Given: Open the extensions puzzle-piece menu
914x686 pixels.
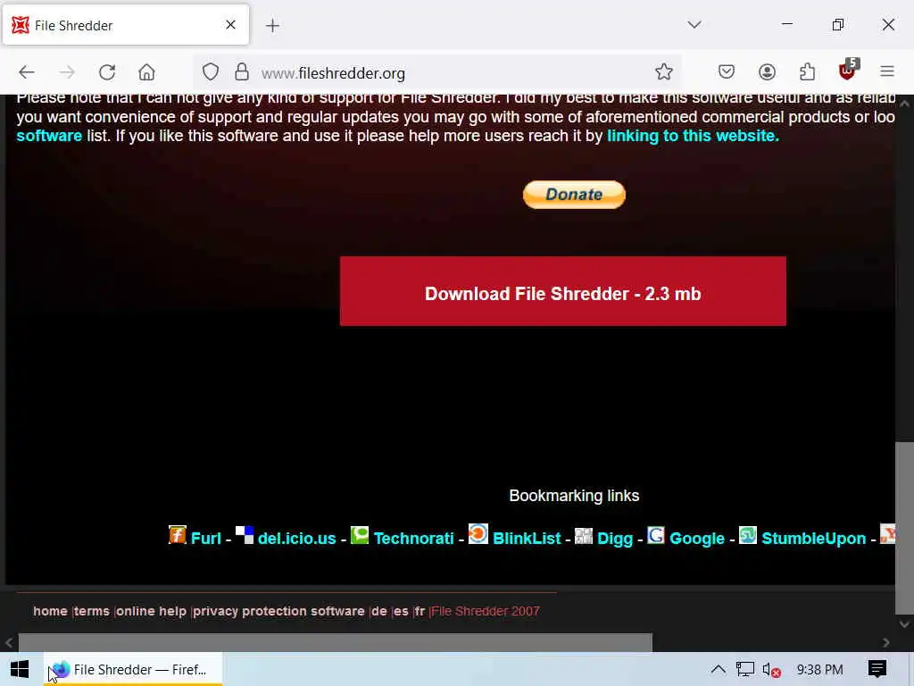Looking at the screenshot, I should click(x=807, y=72).
